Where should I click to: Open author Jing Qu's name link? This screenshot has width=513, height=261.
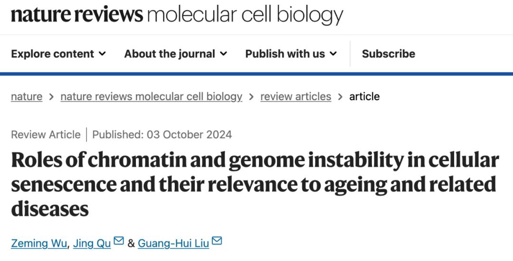pos(92,243)
